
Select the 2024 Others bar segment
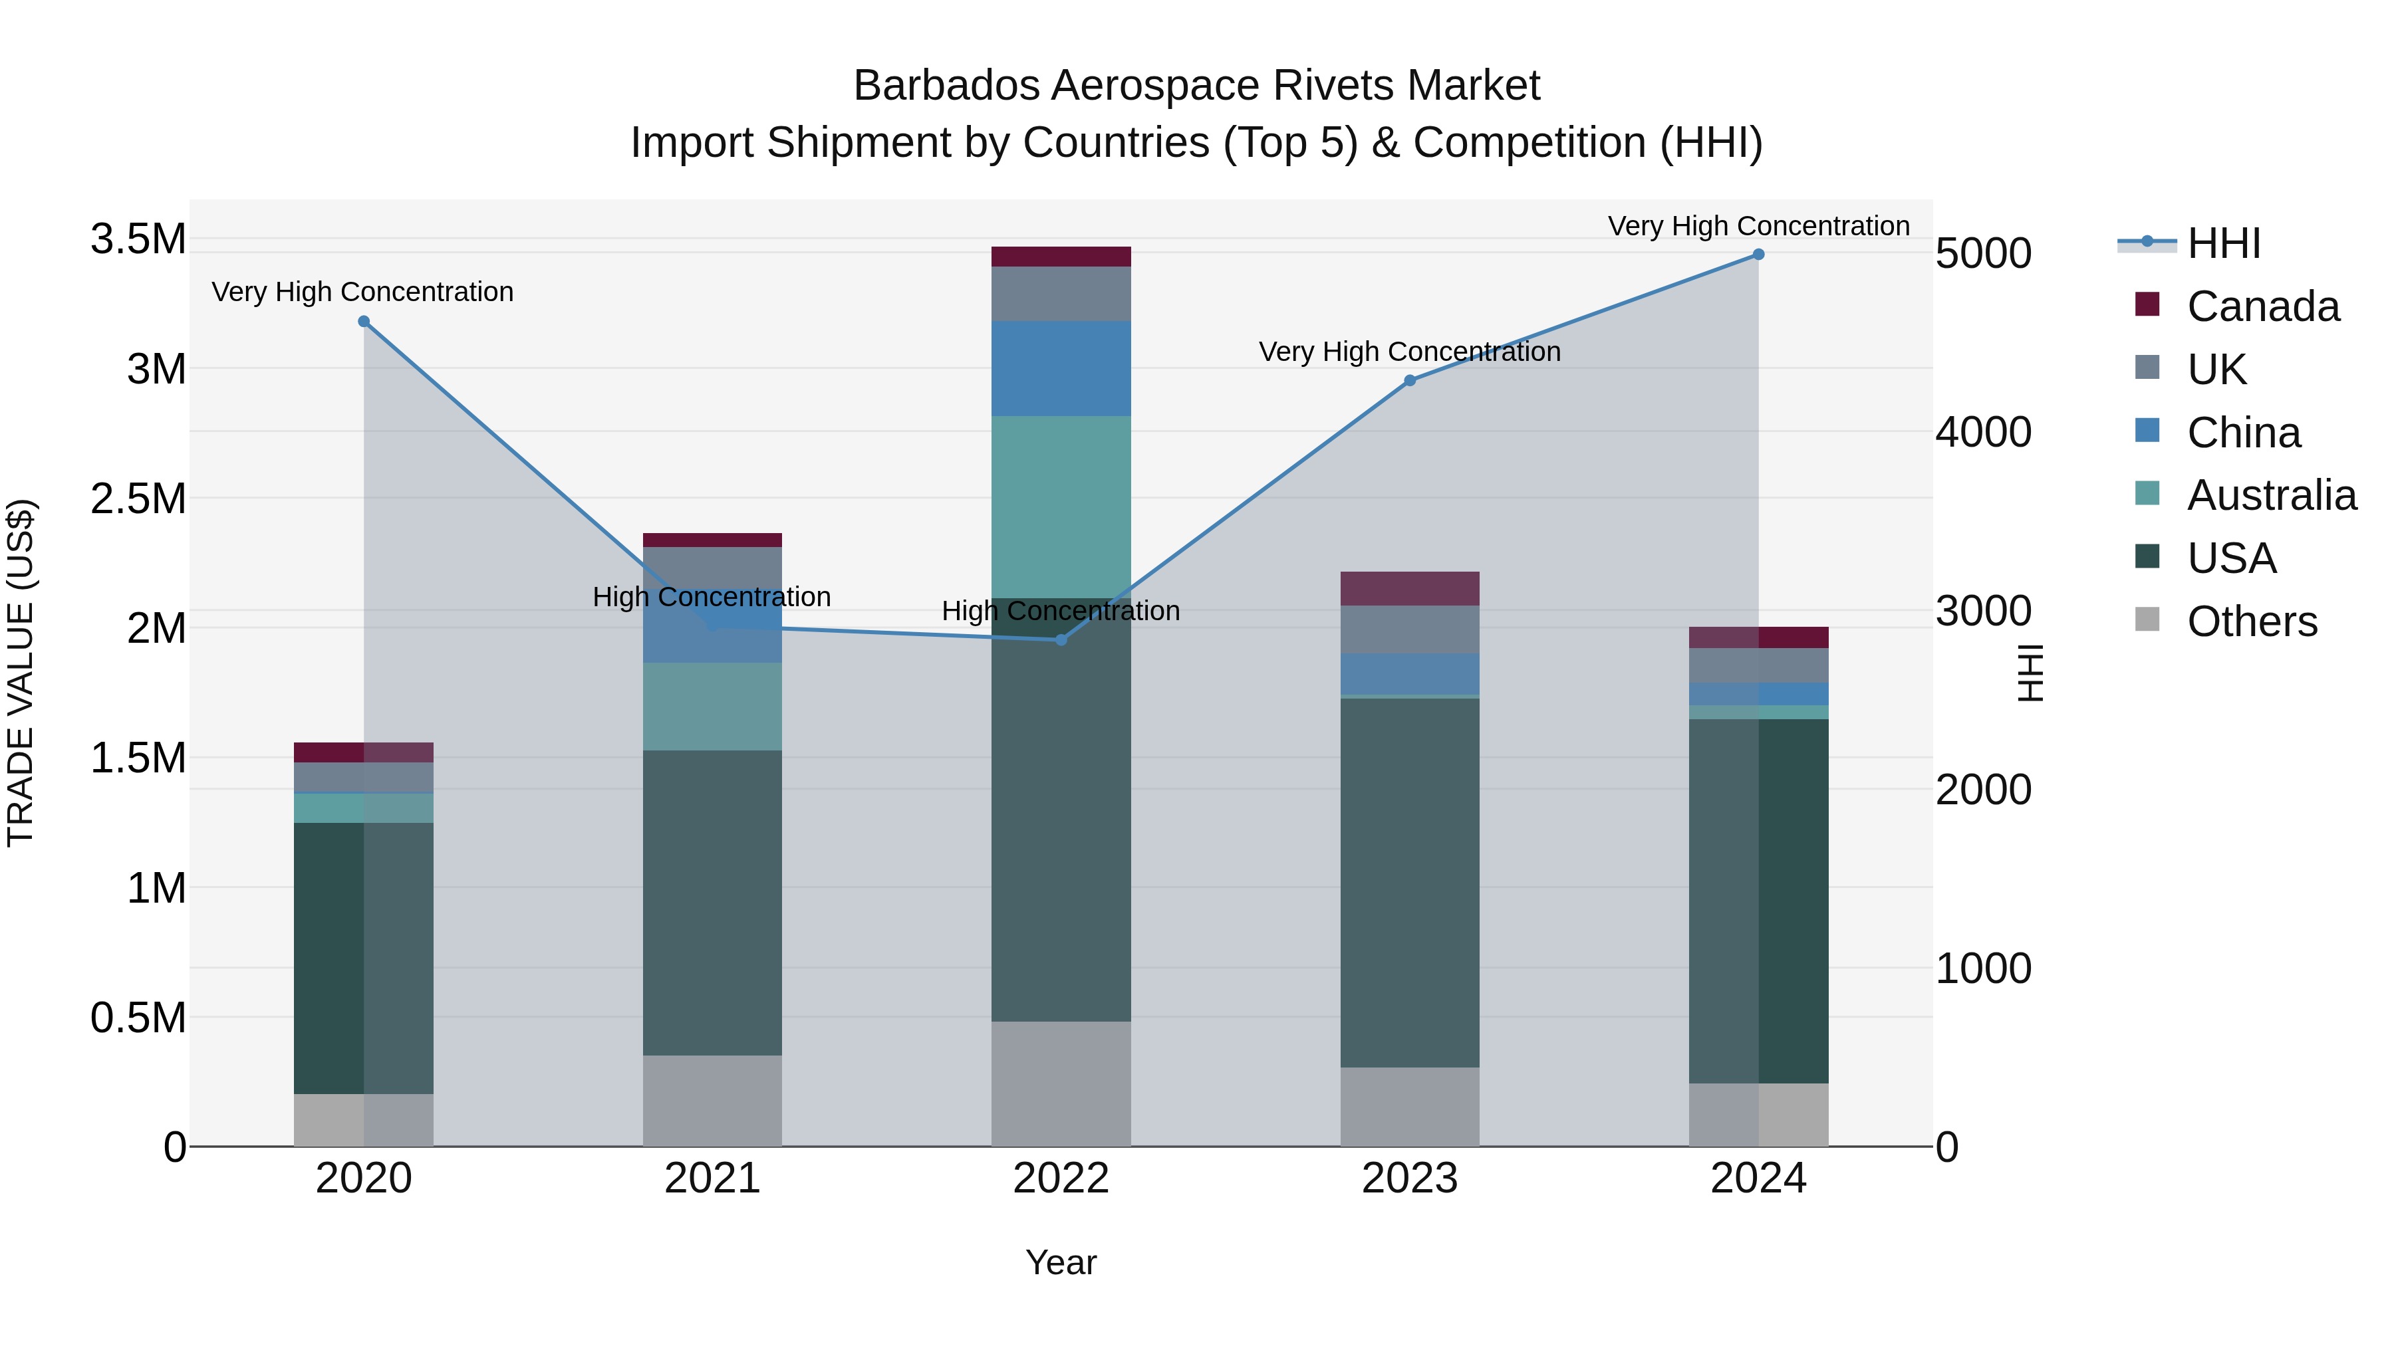click(1758, 1115)
